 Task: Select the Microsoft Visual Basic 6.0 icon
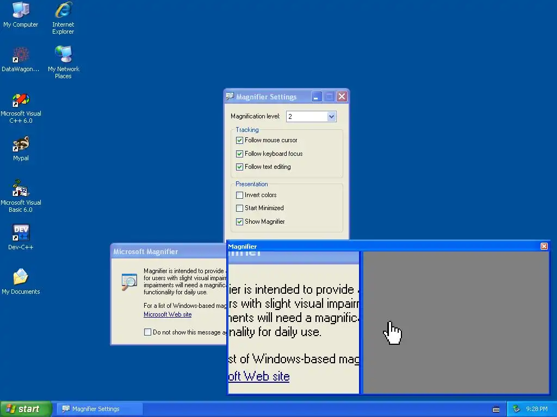tap(21, 197)
